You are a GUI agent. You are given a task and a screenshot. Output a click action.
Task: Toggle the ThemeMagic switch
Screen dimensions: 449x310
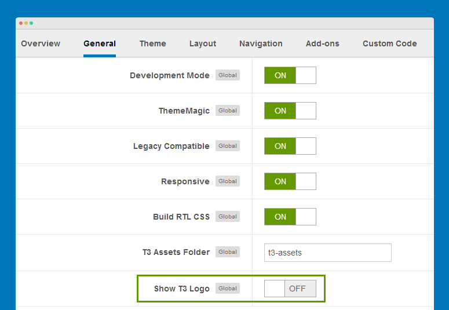point(290,111)
